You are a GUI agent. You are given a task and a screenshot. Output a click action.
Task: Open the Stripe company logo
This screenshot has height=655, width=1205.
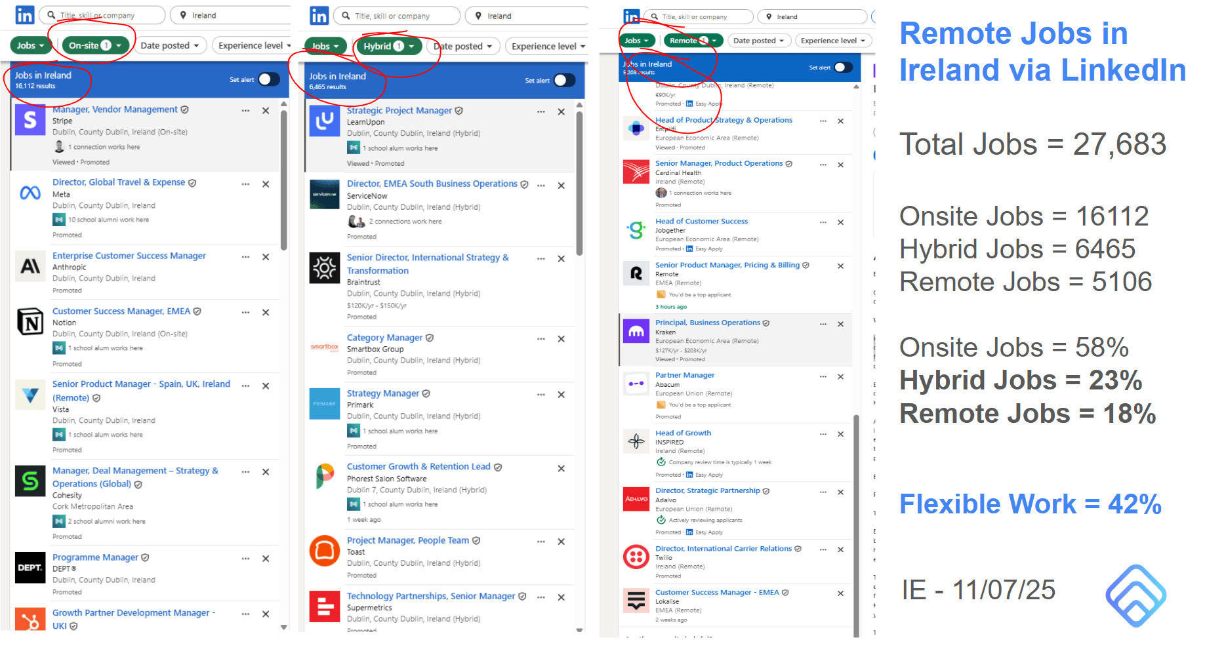[x=30, y=120]
